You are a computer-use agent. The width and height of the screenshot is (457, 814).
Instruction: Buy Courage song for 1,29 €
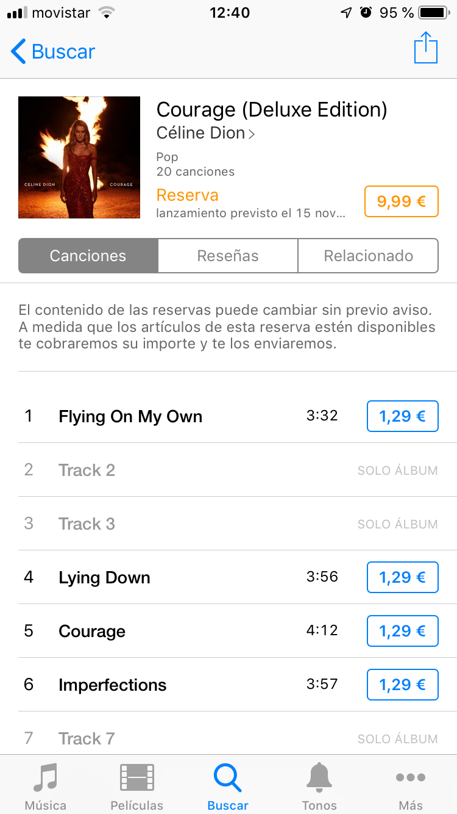point(403,631)
